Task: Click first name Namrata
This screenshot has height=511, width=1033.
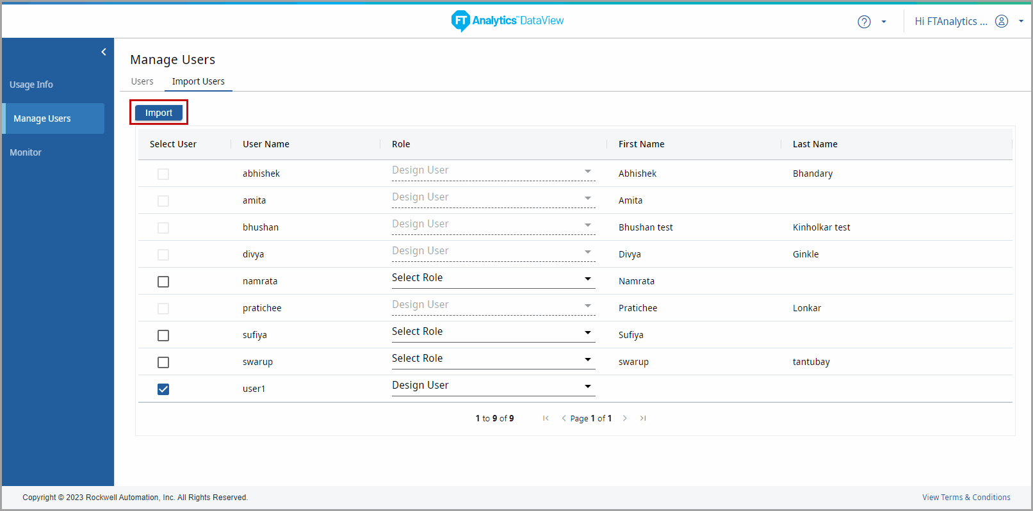Action: click(637, 281)
